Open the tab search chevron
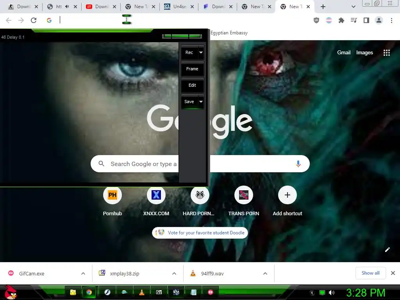The image size is (400, 300). (353, 7)
